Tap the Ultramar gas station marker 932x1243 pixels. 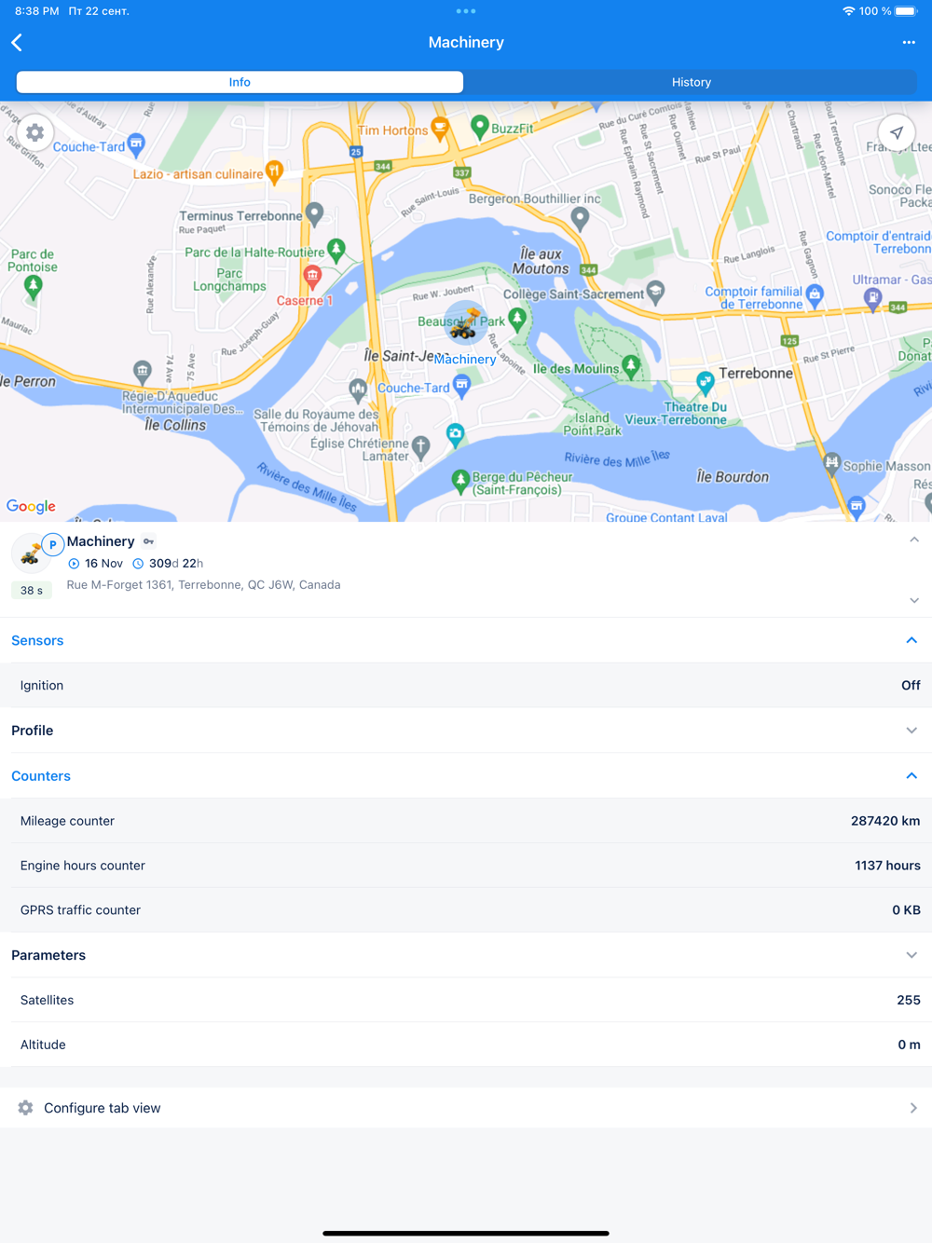click(x=872, y=298)
